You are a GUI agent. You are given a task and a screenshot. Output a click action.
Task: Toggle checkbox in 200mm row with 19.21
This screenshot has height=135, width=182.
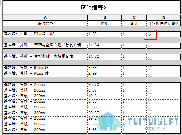[x=150, y=97]
